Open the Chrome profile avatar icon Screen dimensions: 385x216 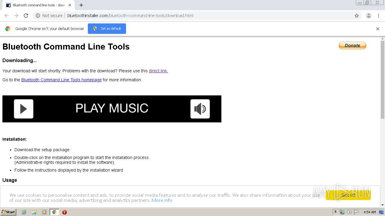pos(368,16)
